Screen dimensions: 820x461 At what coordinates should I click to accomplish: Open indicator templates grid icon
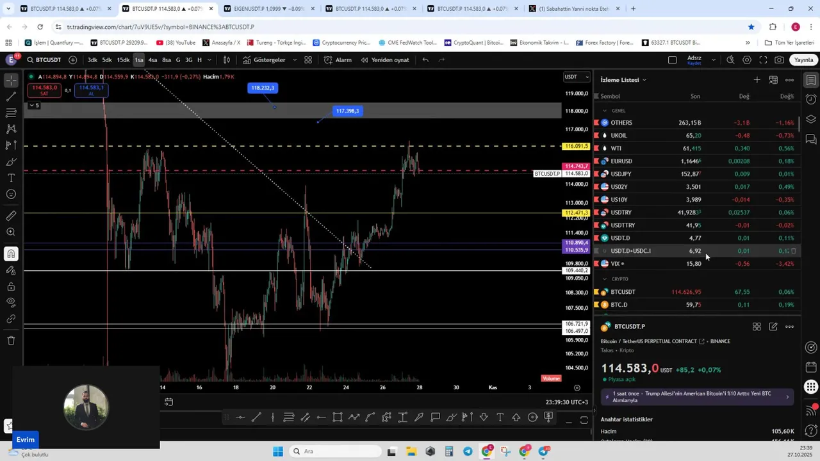coord(308,60)
